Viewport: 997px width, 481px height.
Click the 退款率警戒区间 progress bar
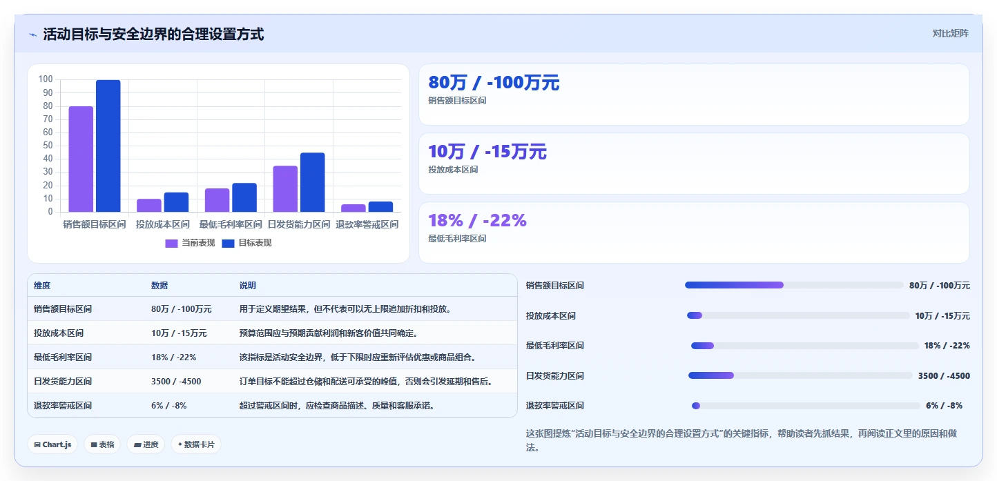806,405
